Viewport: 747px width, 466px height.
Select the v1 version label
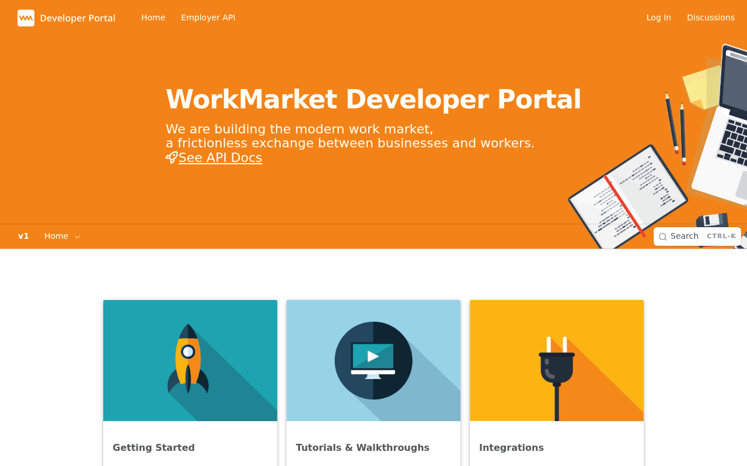pos(23,236)
